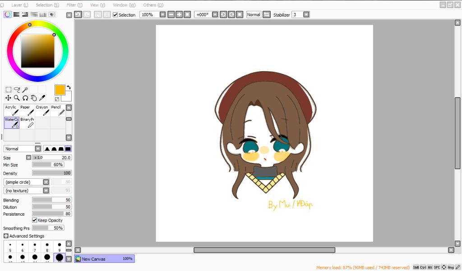Reset canvas rotation
Viewport: 462px width, 271px height.
[x=240, y=14]
